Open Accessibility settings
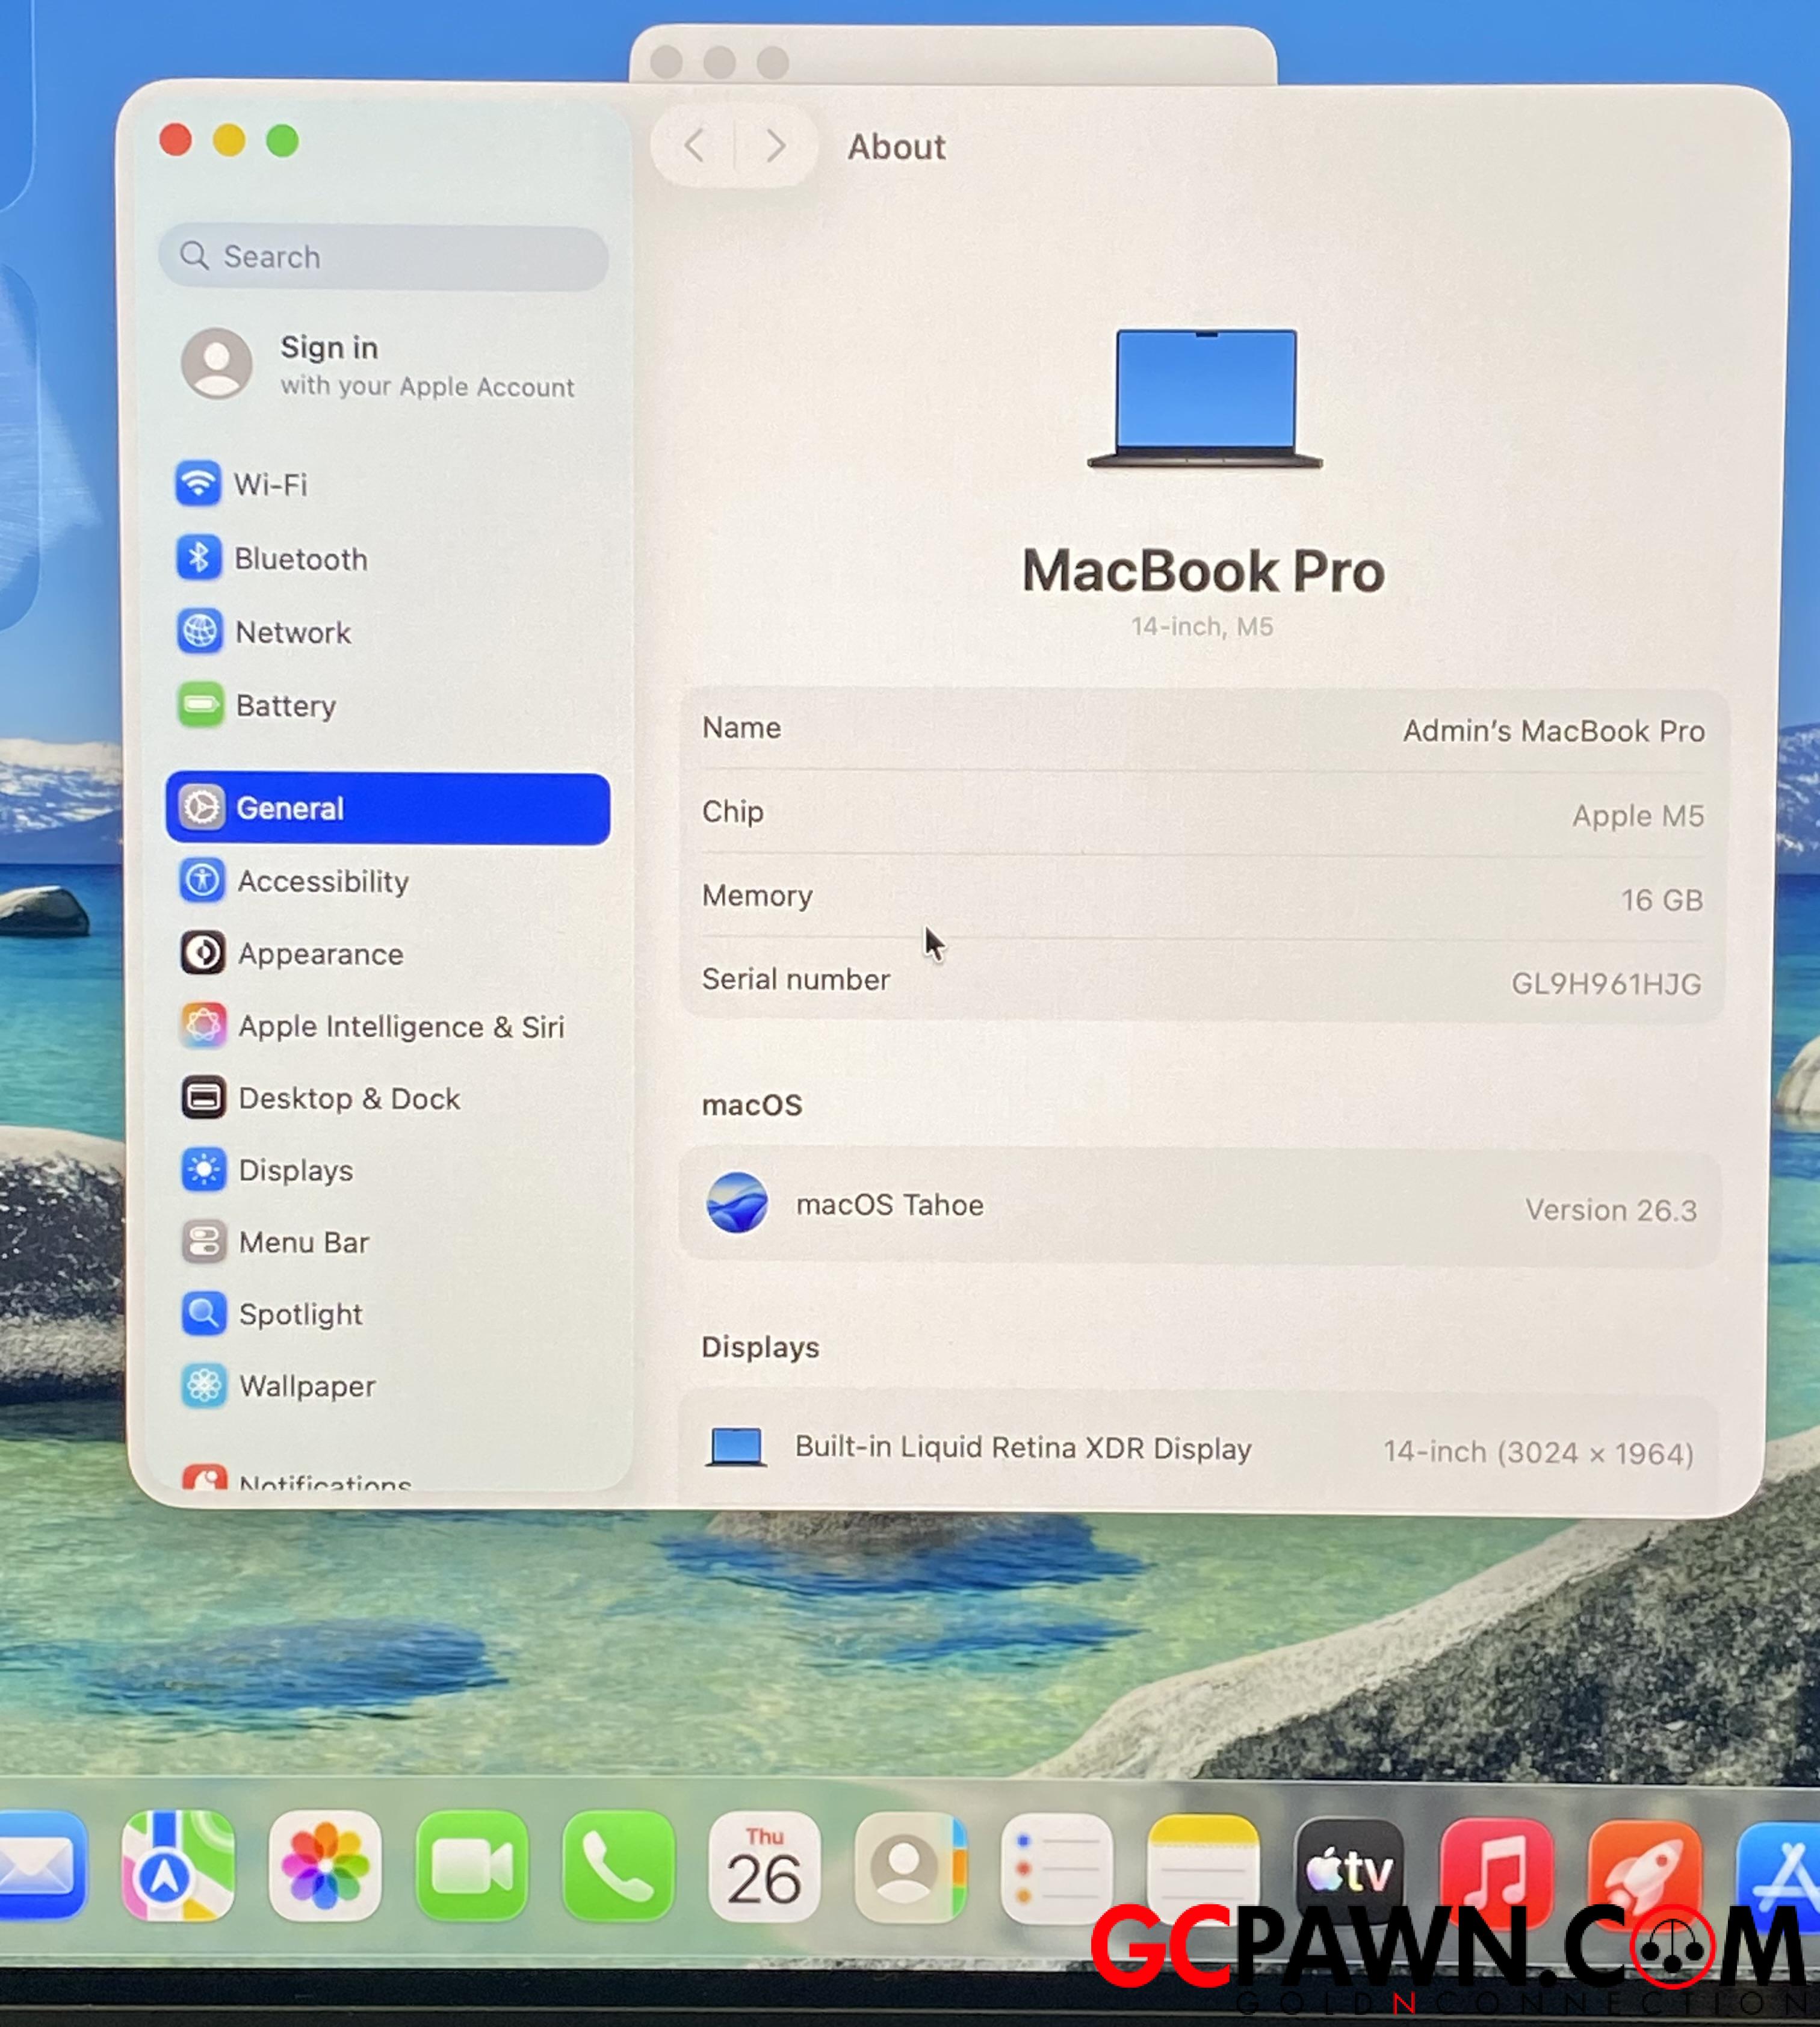The height and width of the screenshot is (2027, 1820). pos(322,881)
